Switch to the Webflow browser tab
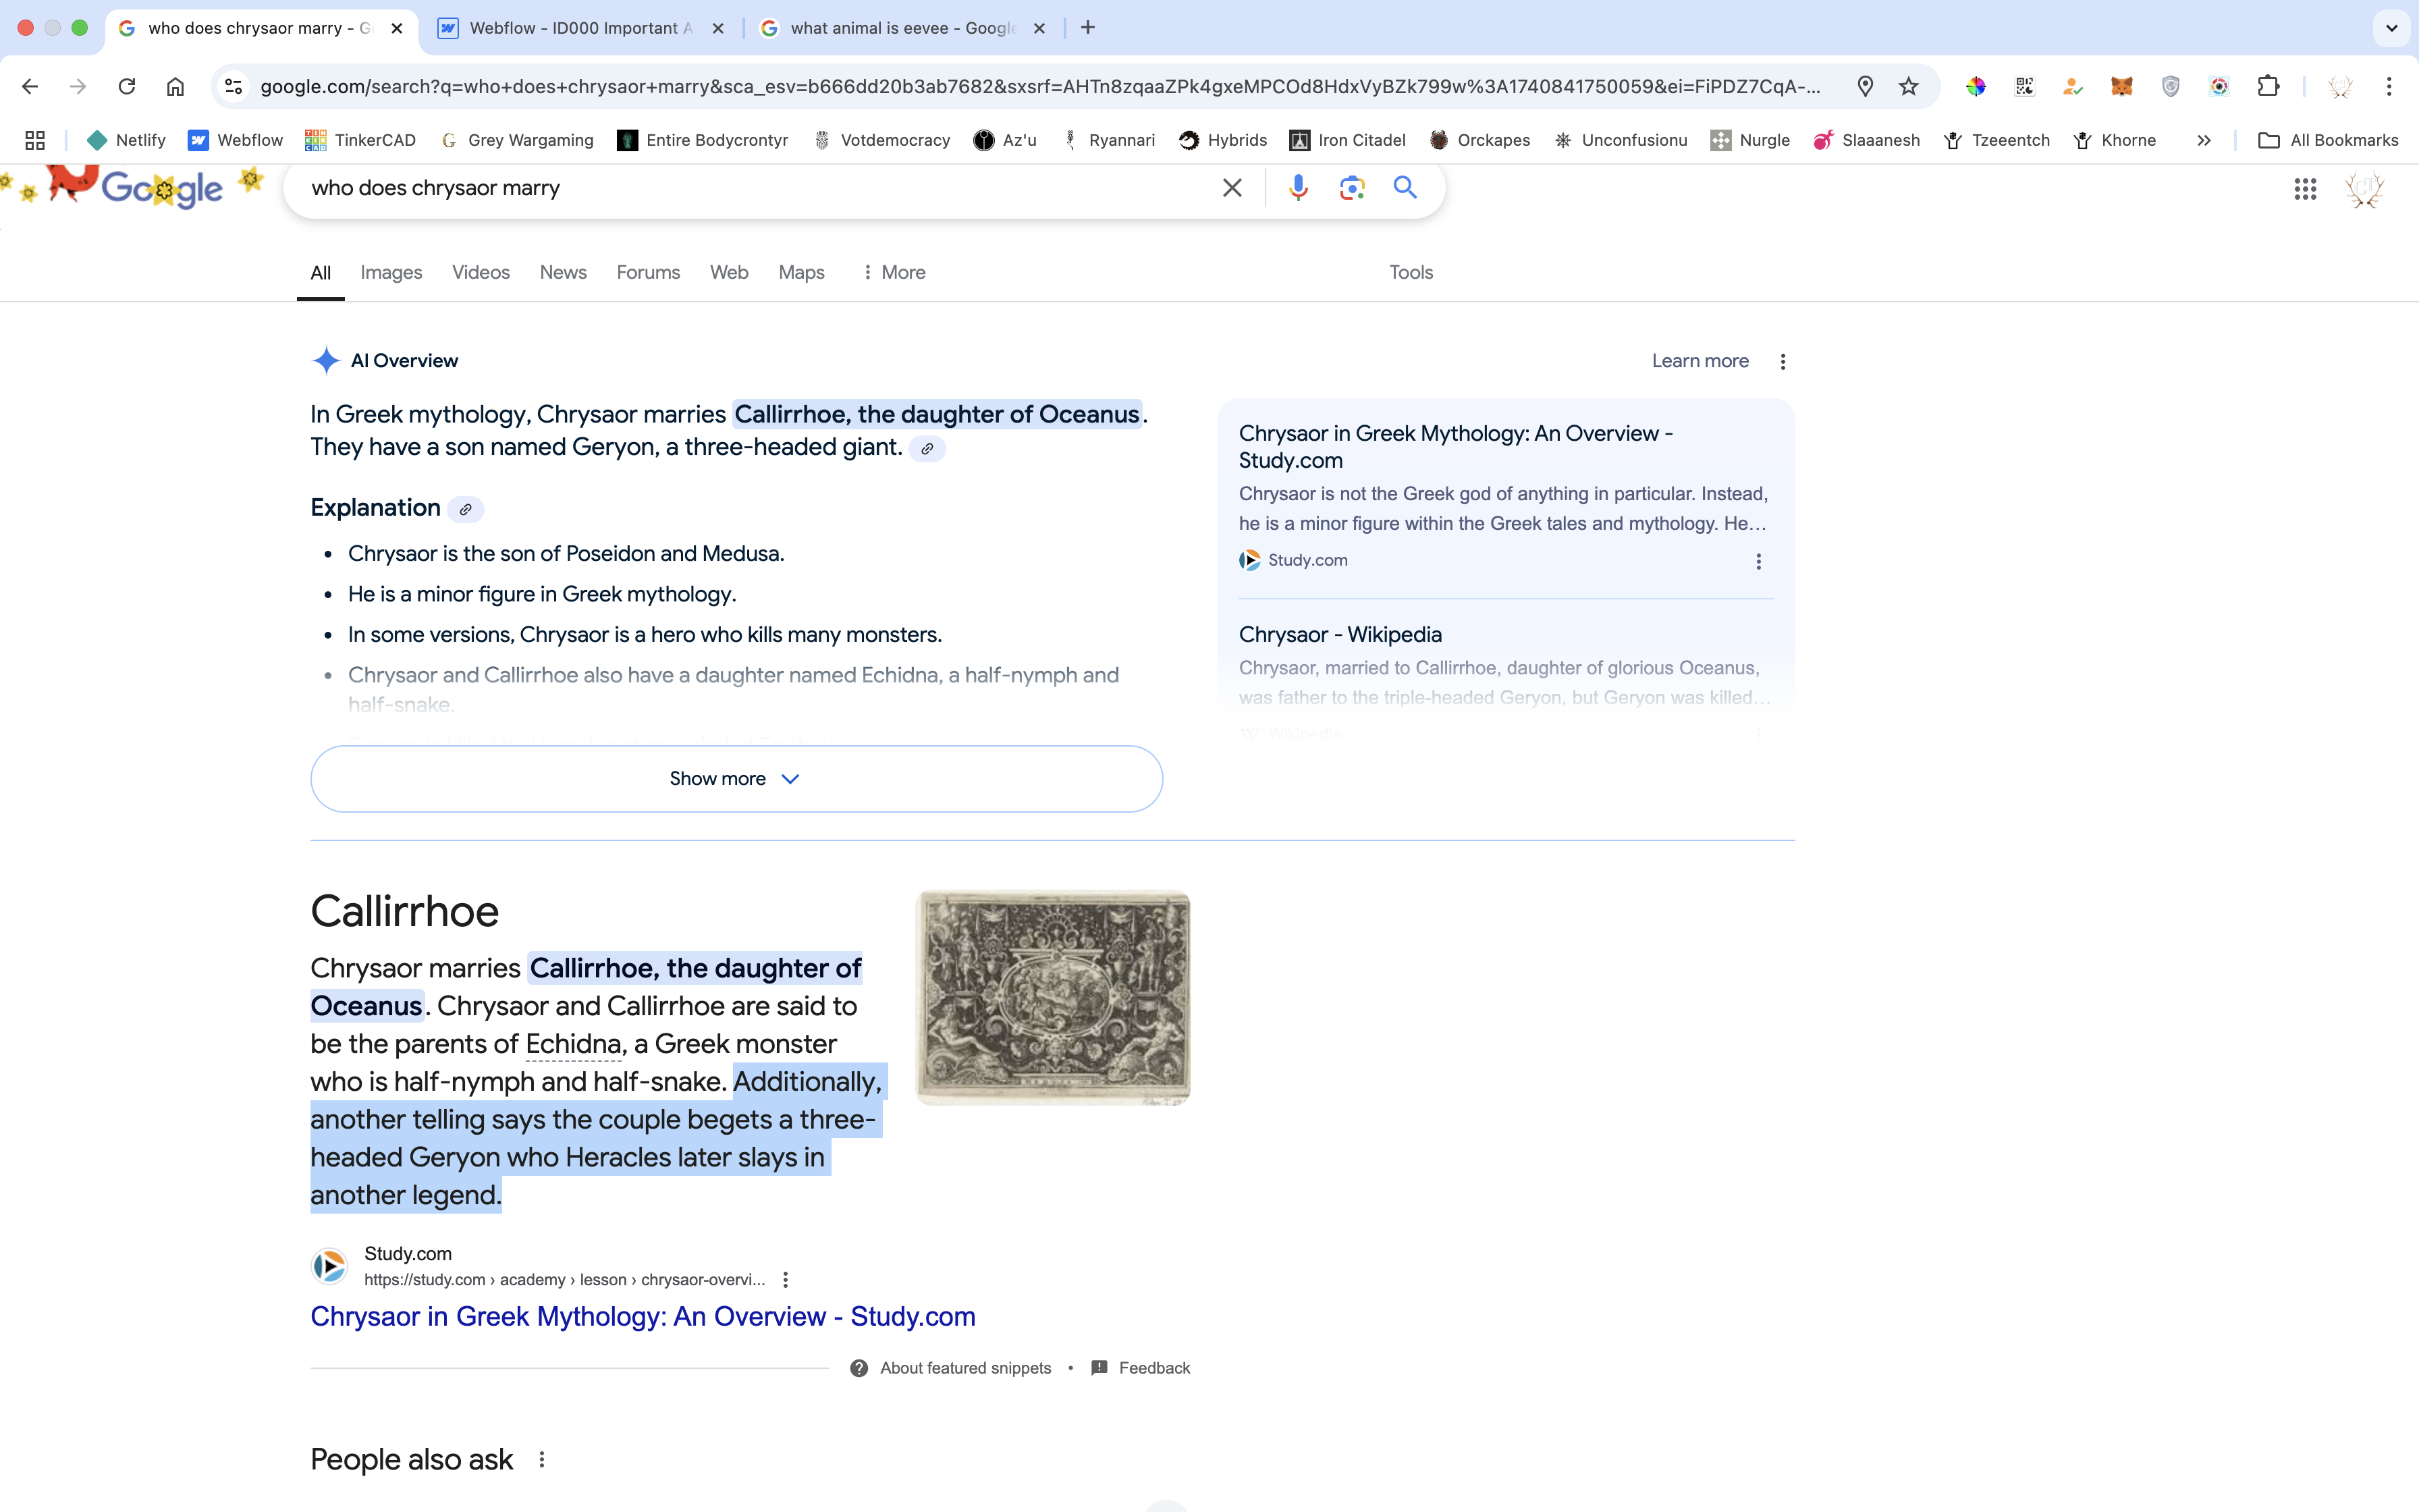Screen dimensions: 2419x1512 [580, 28]
